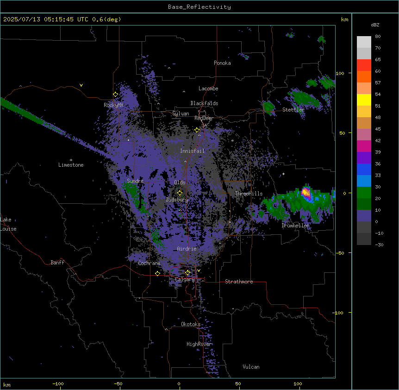Click the Innisfail city label
Viewport: 399px width, 390px height.
point(192,151)
